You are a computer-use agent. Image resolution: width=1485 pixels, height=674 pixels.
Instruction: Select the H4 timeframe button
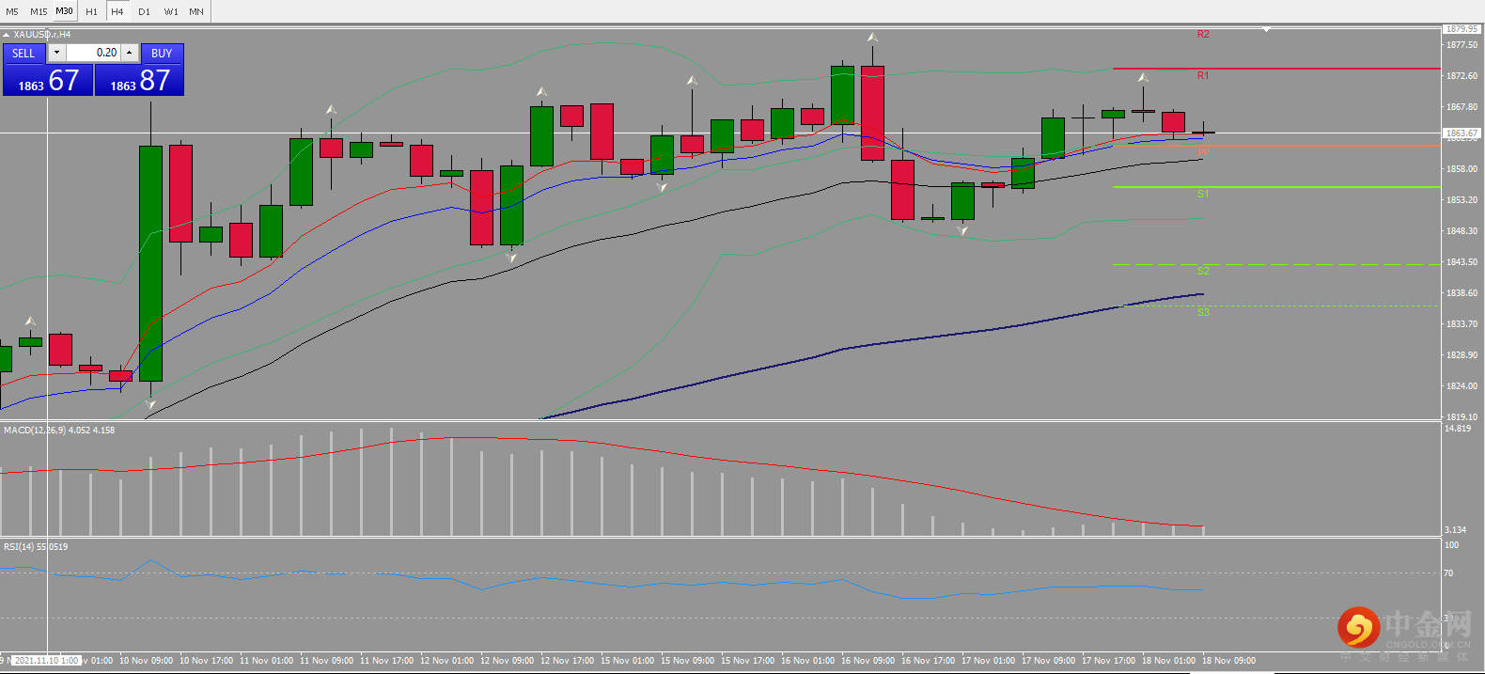(117, 11)
